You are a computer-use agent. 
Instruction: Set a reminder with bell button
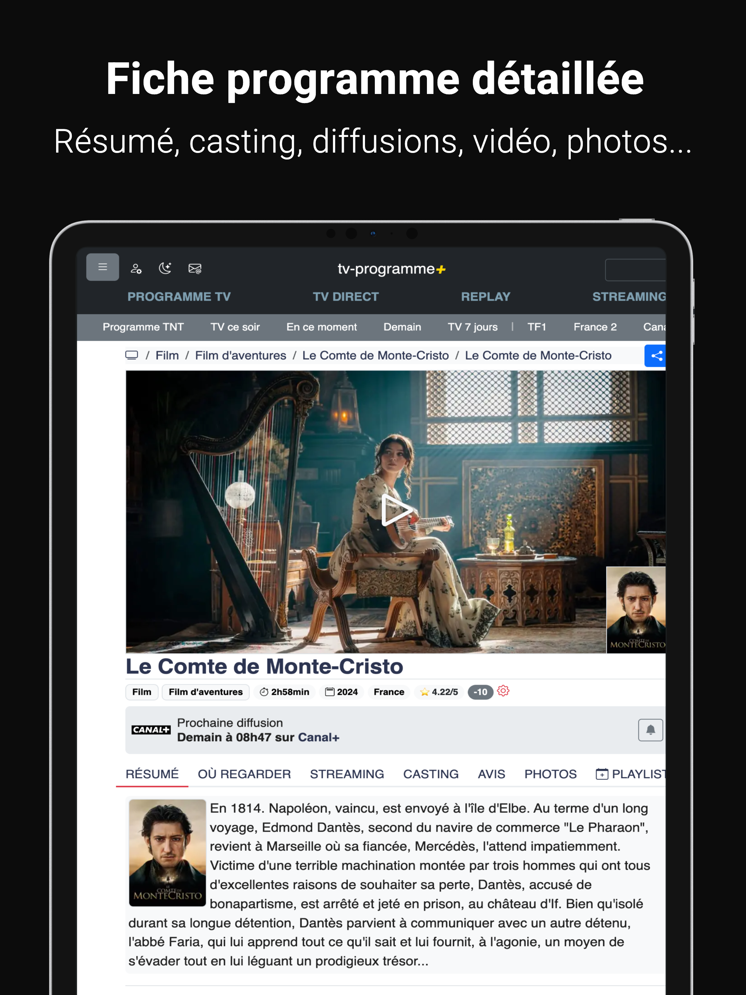click(650, 729)
